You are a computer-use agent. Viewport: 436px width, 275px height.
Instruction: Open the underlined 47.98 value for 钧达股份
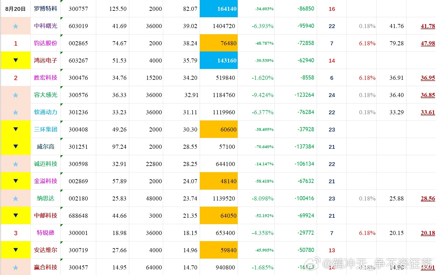(428, 44)
